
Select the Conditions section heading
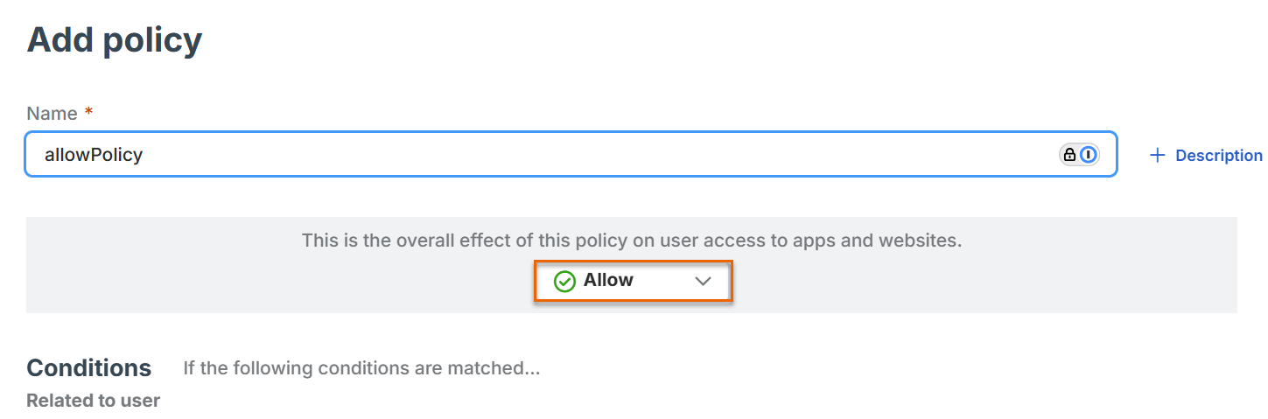(x=88, y=367)
